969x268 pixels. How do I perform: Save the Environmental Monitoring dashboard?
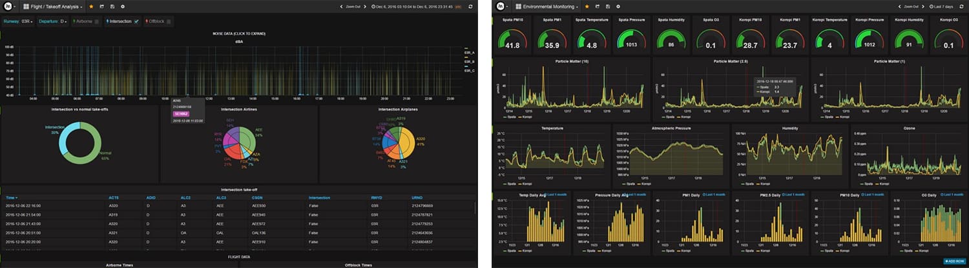(607, 6)
